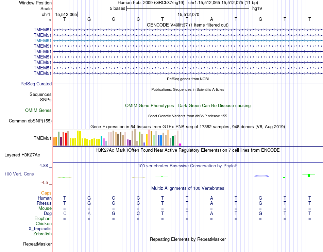Click the first orange bar in GTEx chart
The height and width of the screenshot is (252, 323).
(x=54, y=141)
